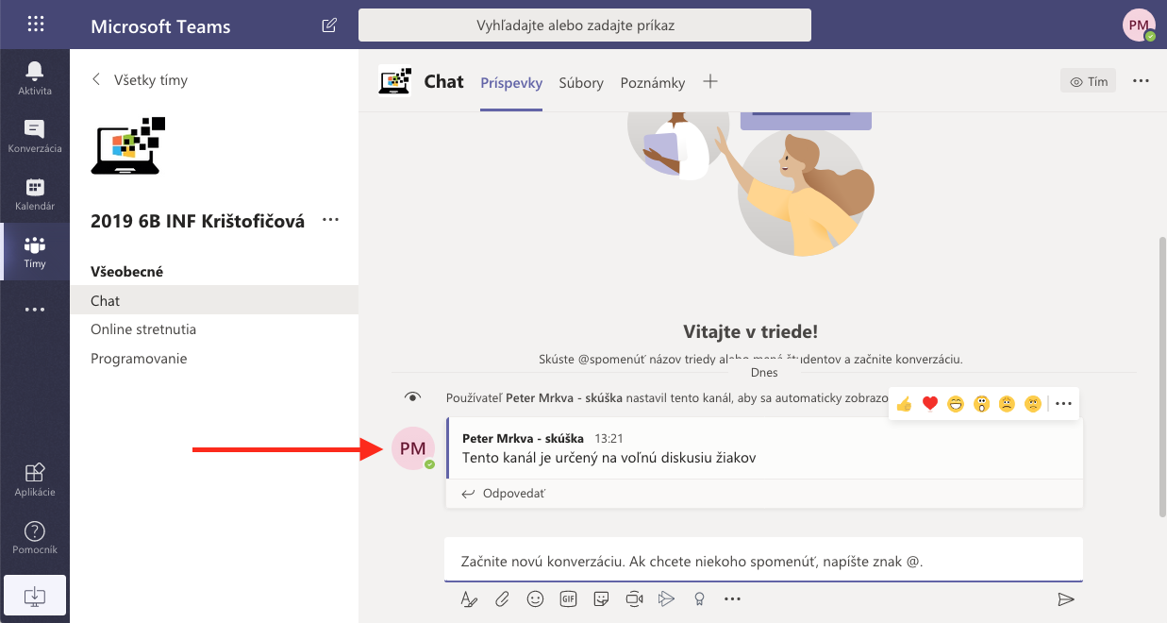The image size is (1167, 623).
Task: Go back to Všetky tímy
Action: [140, 80]
